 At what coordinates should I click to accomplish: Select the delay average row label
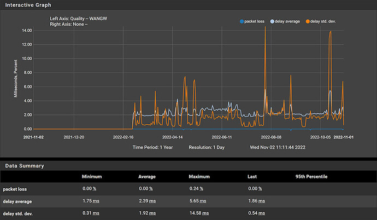[17, 201]
